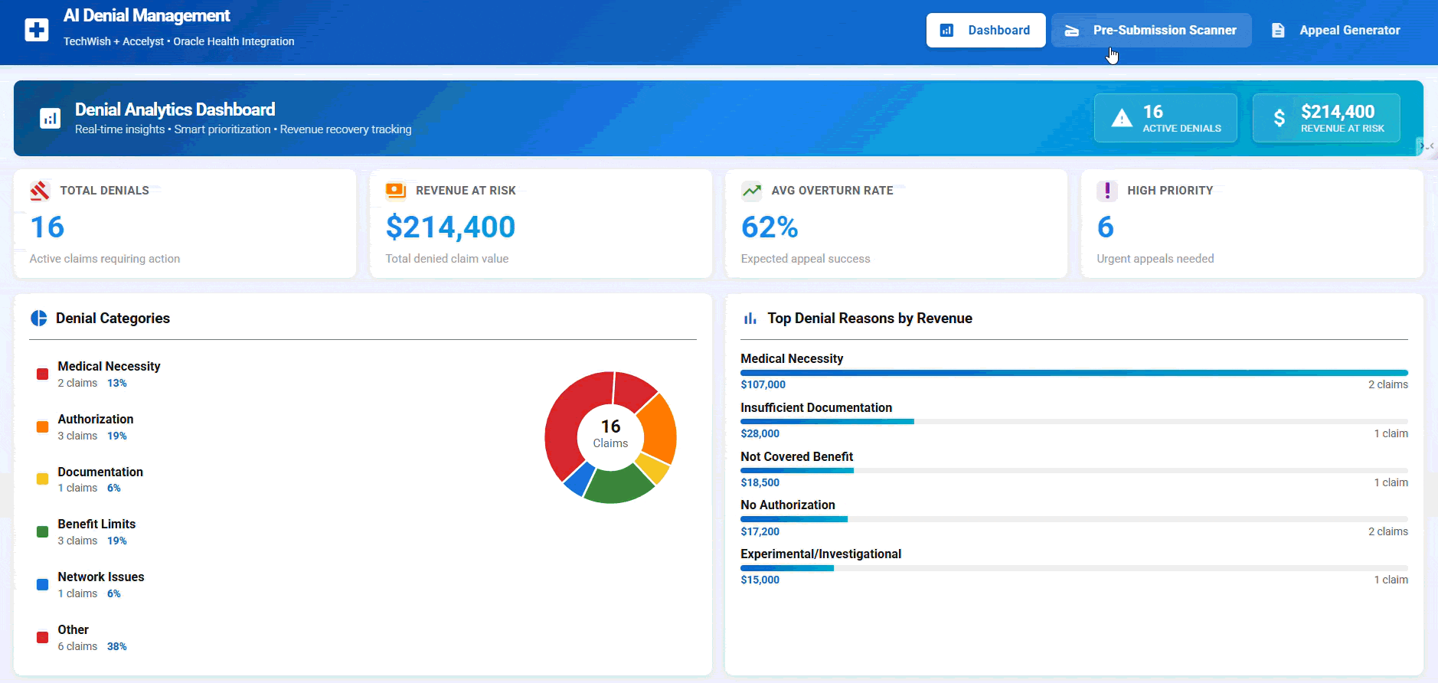This screenshot has width=1438, height=683.
Task: Click the Insufficient Documentation revenue bar
Action: click(1074, 422)
